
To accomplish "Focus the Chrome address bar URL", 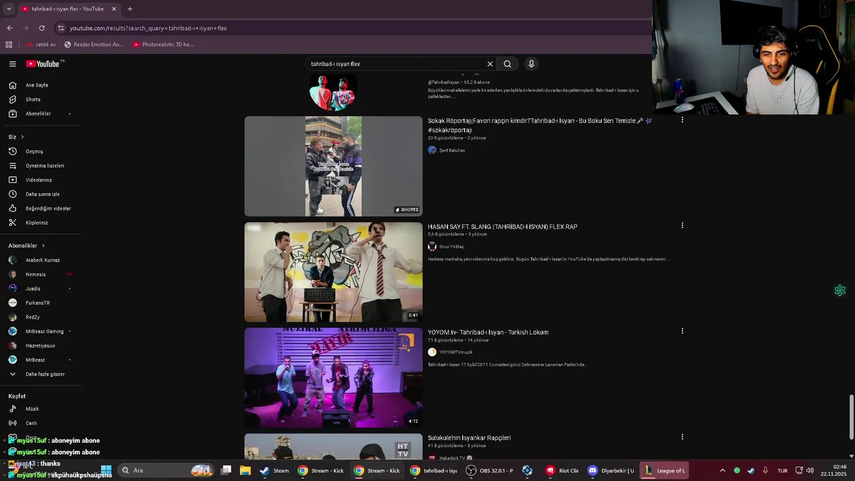I will 148,28.
